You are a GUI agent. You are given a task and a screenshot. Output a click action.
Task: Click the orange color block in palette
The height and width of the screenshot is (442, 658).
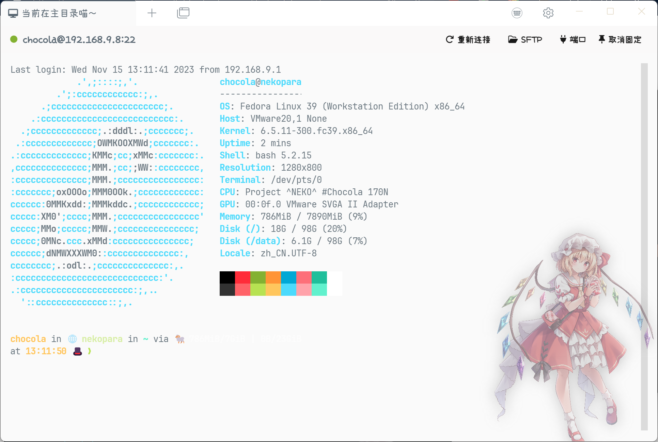point(273,277)
